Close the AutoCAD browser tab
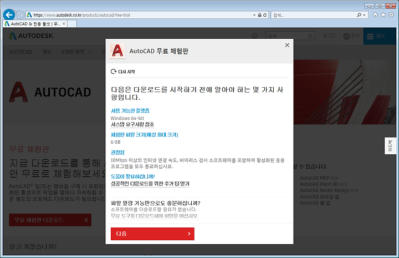This screenshot has width=399, height=258. (64, 24)
